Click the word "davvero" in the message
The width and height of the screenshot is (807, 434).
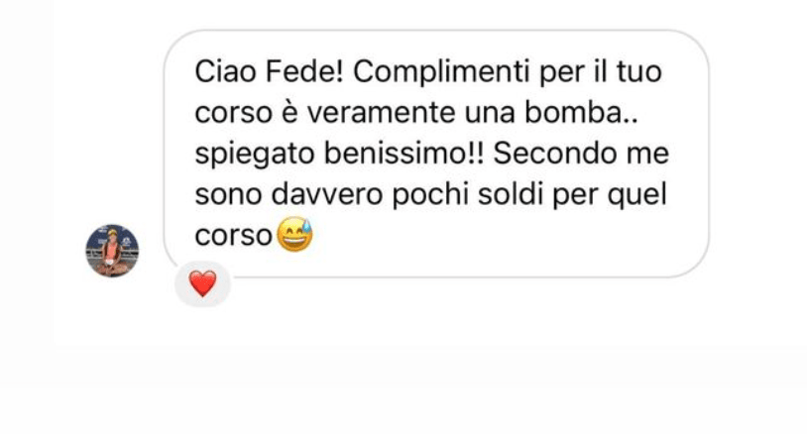click(327, 195)
